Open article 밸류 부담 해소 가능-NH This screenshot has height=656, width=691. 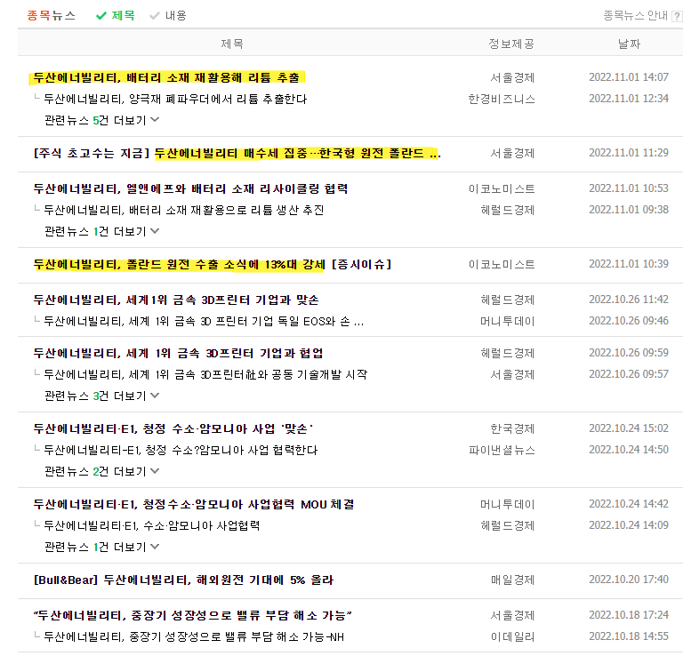point(194,637)
